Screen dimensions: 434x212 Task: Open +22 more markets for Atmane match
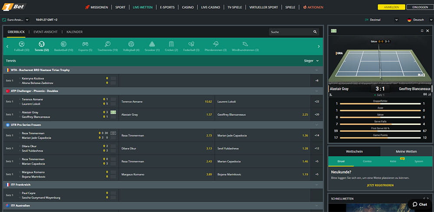(x=317, y=101)
